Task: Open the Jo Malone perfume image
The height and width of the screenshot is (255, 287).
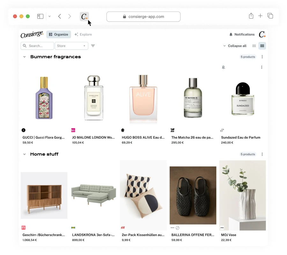Action: coord(93,98)
